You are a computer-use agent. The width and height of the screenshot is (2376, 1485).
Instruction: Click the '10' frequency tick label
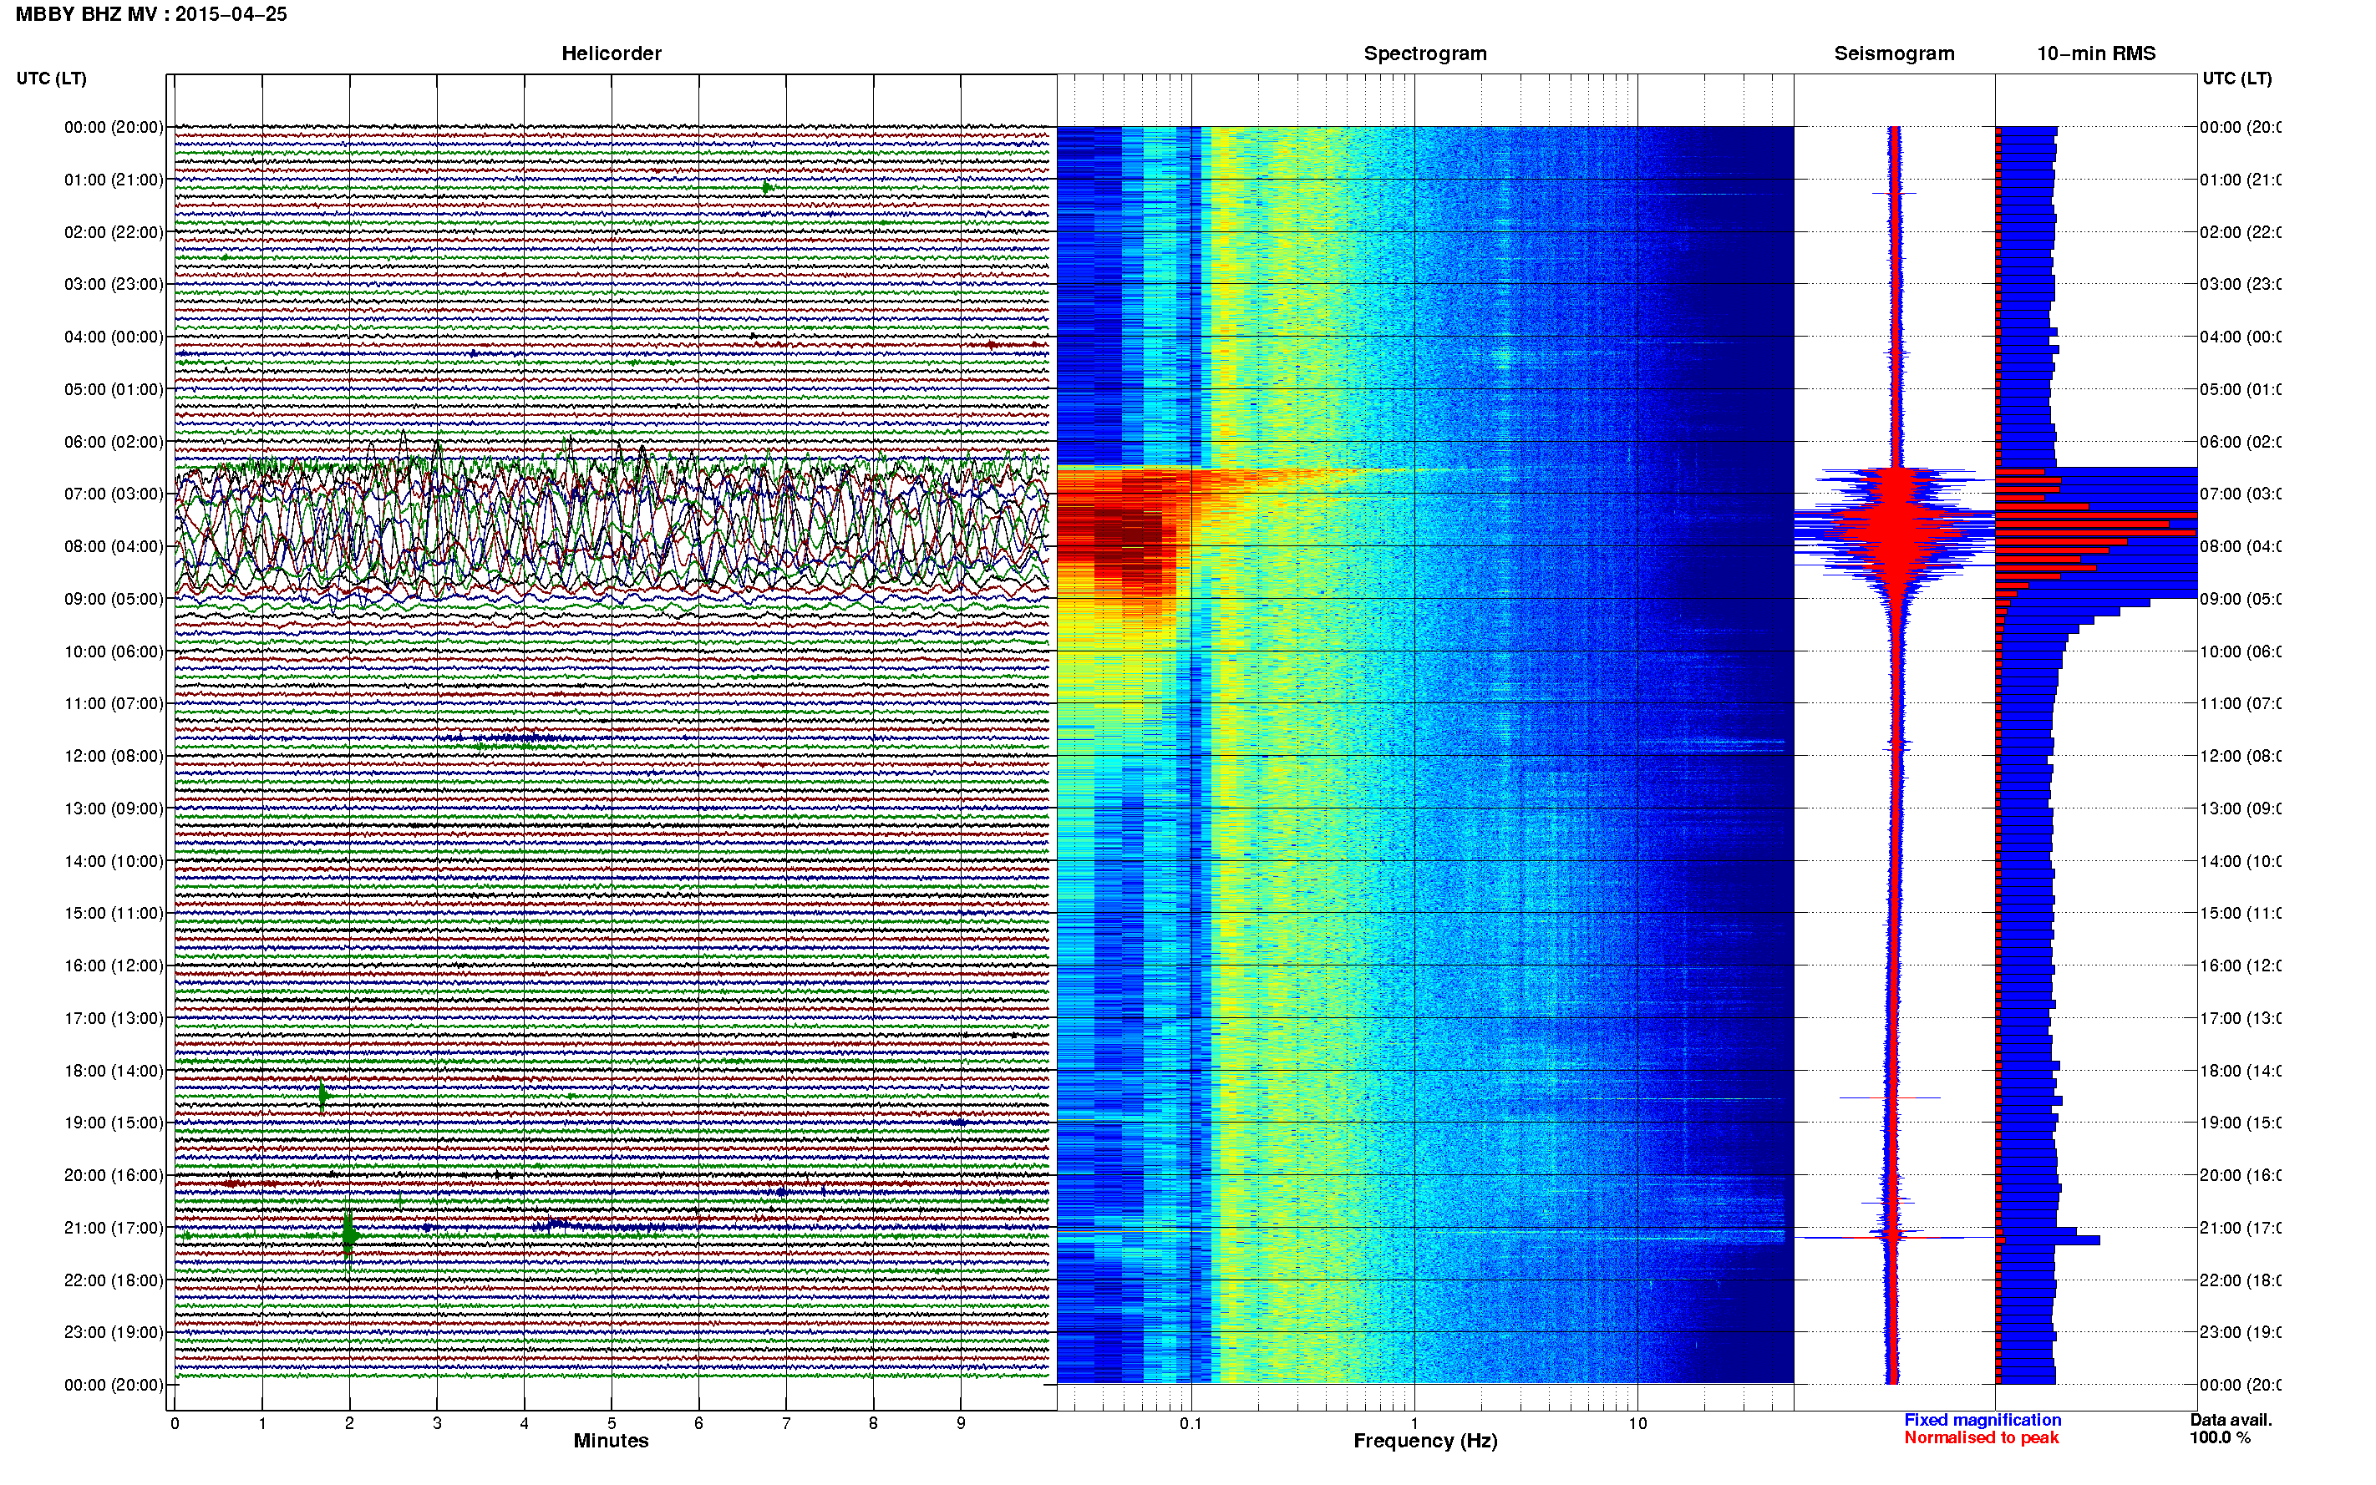tap(1637, 1423)
